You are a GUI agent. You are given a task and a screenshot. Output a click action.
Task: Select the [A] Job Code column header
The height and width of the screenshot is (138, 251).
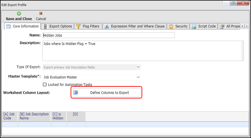pyautogui.click(x=10, y=116)
